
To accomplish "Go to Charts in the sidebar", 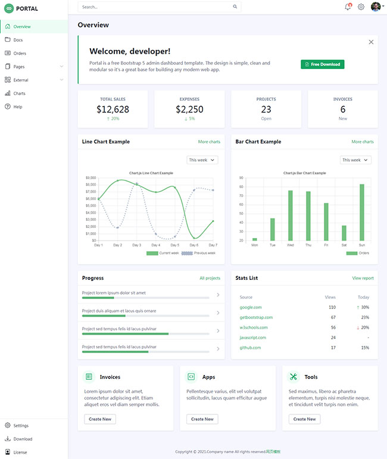I will pyautogui.click(x=20, y=93).
